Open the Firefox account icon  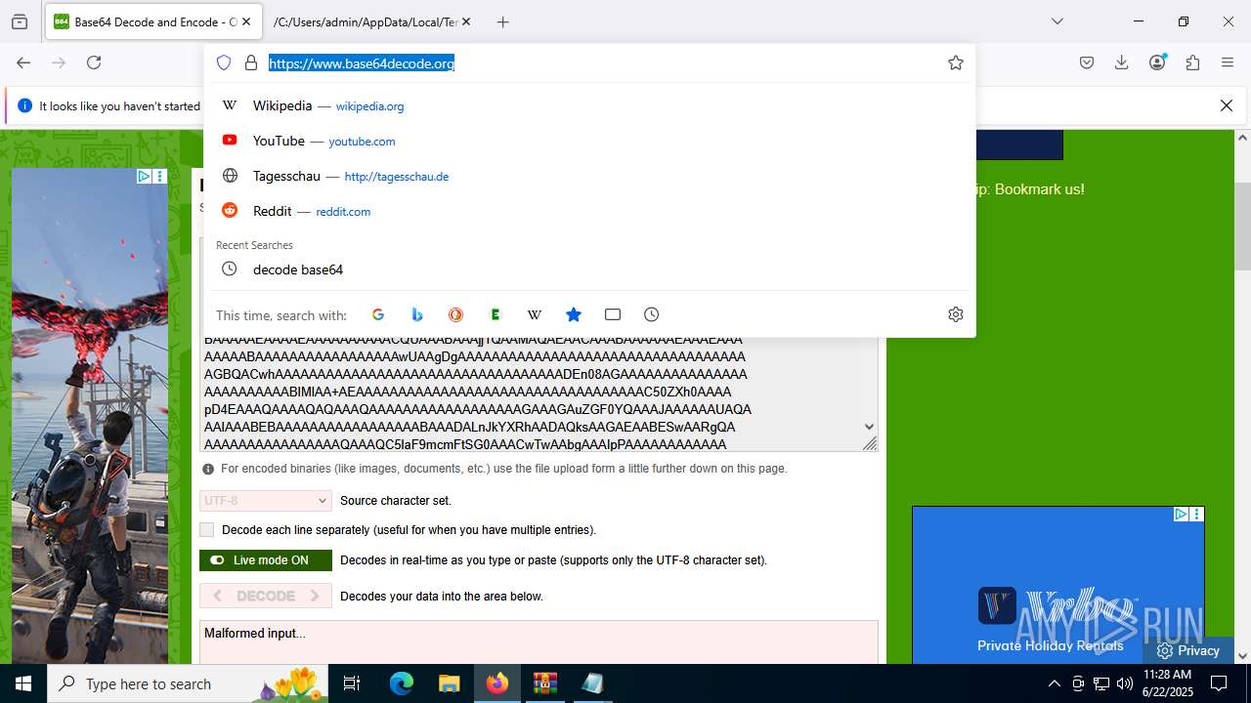pos(1157,62)
